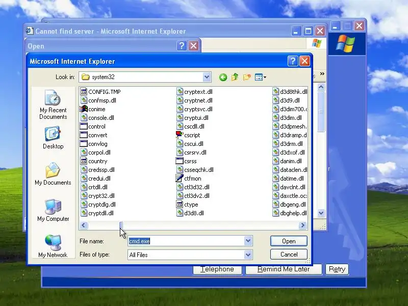The image size is (408, 306).
Task: Click the Retry button in the background window
Action: pos(337,269)
